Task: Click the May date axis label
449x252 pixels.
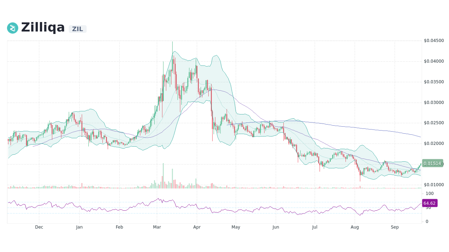Action: coord(236,227)
